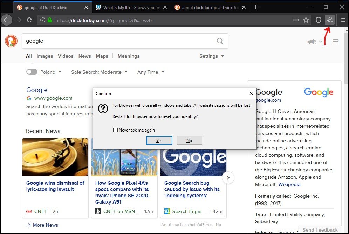This screenshot has height=234, width=349.
Task: Go back to the previous page
Action: pyautogui.click(x=7, y=20)
